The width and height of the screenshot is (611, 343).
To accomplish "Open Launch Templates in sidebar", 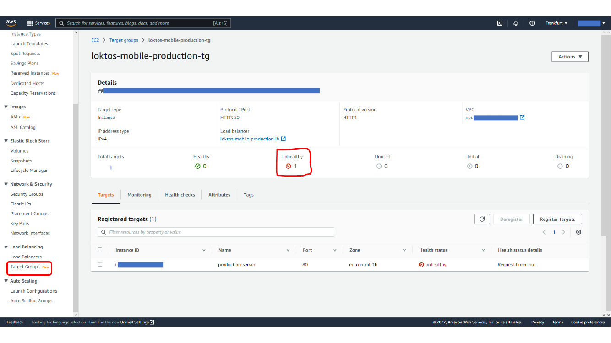I will (29, 44).
